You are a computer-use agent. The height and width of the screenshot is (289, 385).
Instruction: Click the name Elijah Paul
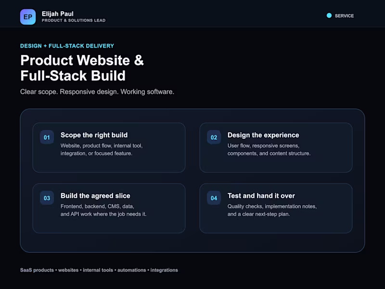pyautogui.click(x=57, y=14)
